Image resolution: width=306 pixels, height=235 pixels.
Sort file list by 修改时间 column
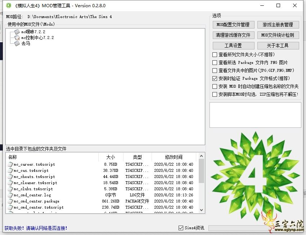pyautogui.click(x=174, y=157)
